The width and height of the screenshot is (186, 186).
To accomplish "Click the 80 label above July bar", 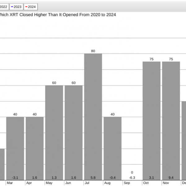I will pyautogui.click(x=93, y=51).
